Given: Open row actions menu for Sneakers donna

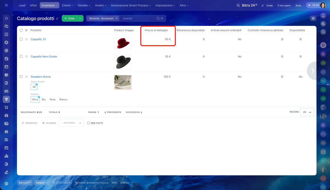Looking at the screenshot, I should coord(26,77).
